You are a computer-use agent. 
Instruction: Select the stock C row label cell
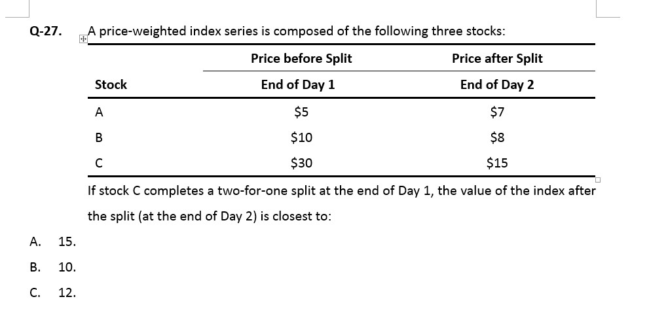tap(99, 163)
